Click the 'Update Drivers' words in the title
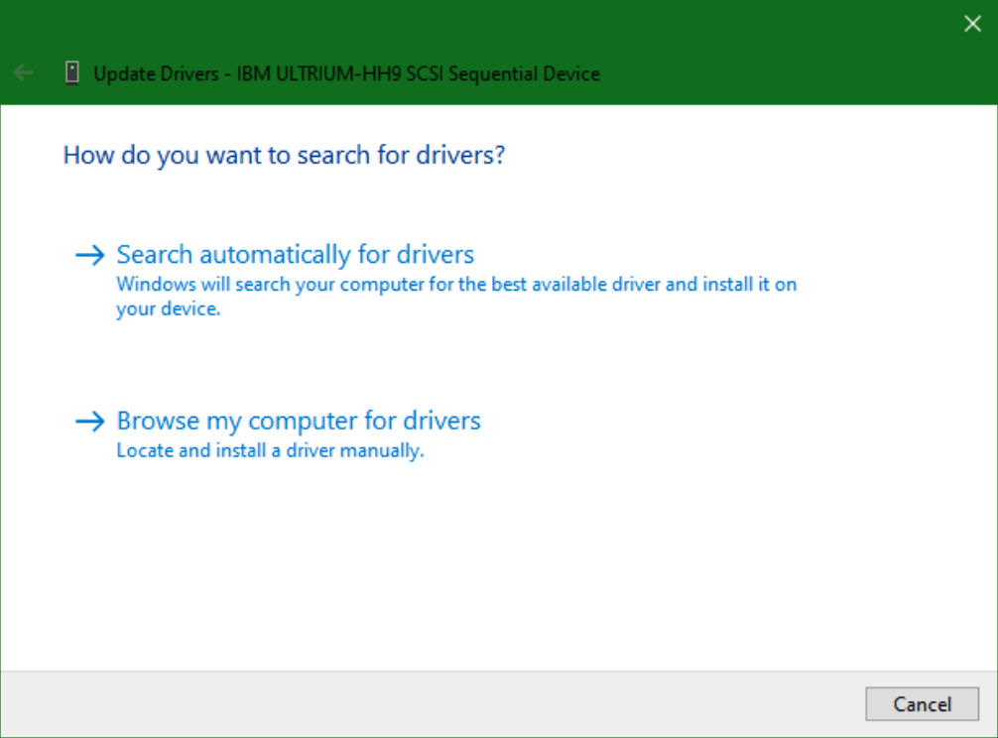Viewport: 998px width, 738px height. pyautogui.click(x=157, y=74)
